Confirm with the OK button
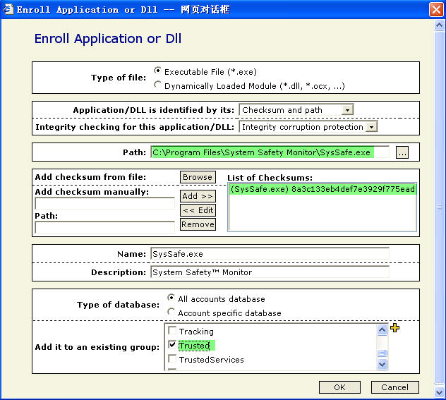Viewport: 446px width, 400px height. tap(339, 387)
